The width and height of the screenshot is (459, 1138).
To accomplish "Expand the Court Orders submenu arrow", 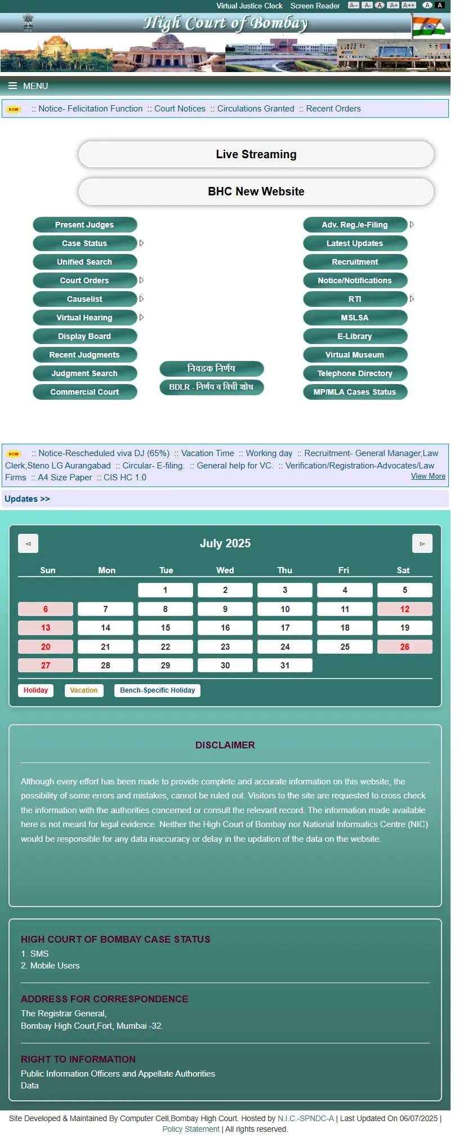I will click(141, 280).
